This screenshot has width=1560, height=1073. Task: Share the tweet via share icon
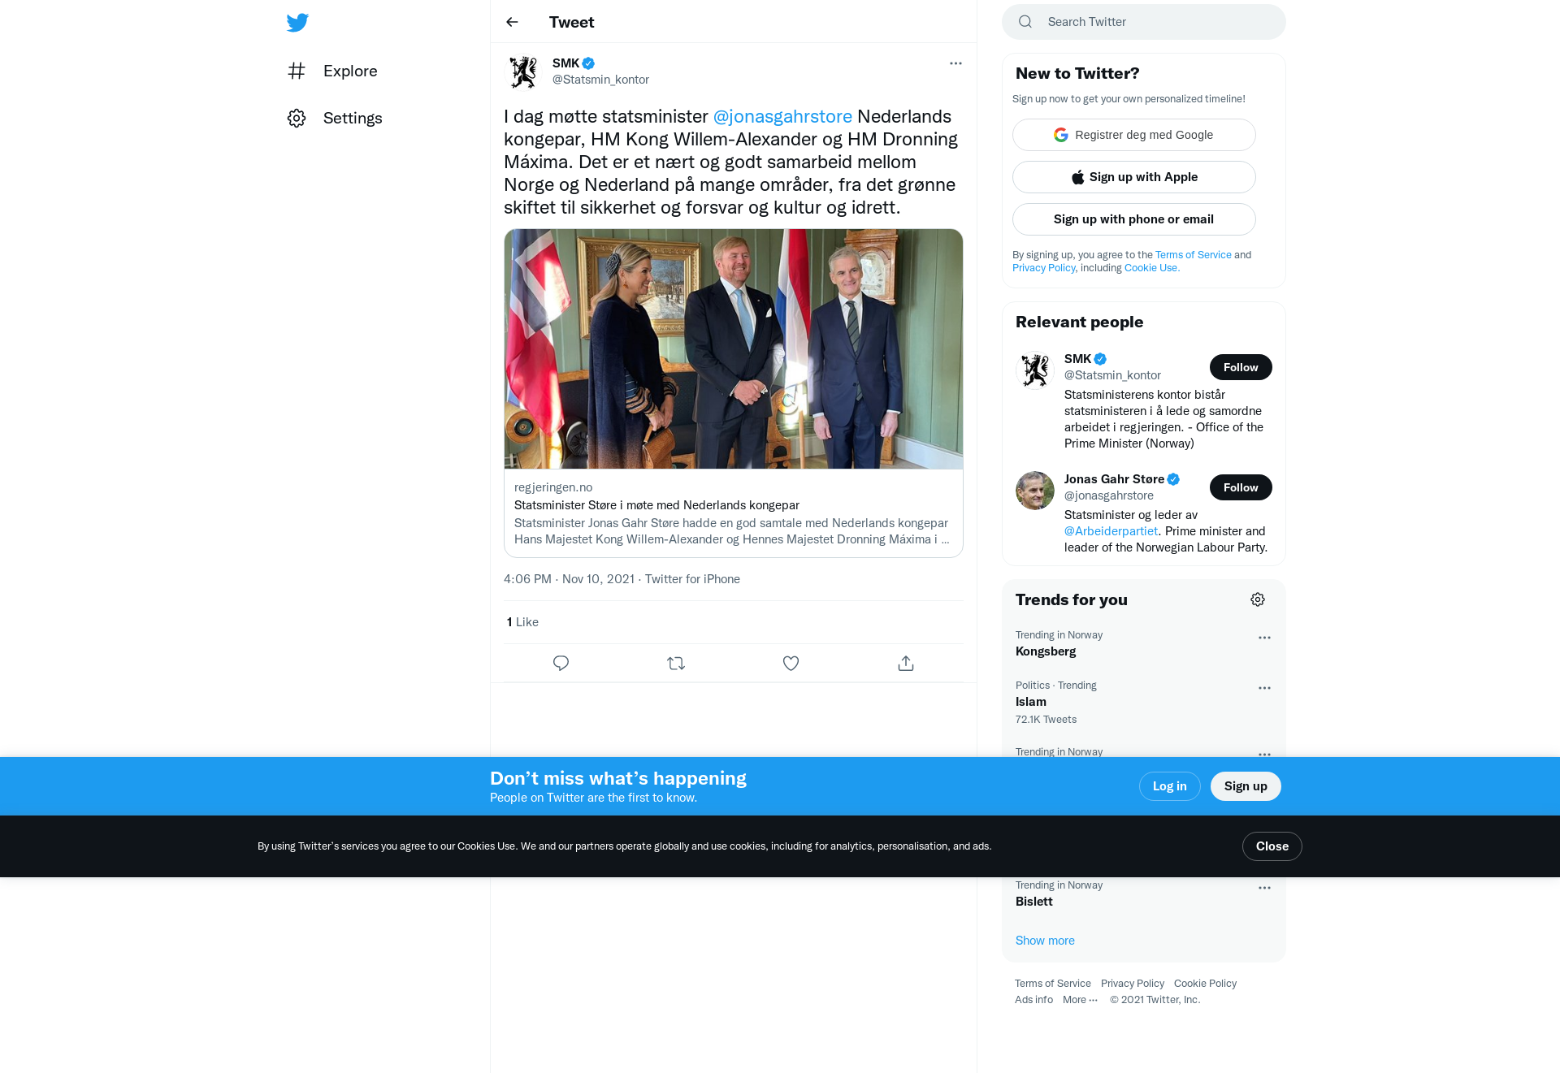906,663
